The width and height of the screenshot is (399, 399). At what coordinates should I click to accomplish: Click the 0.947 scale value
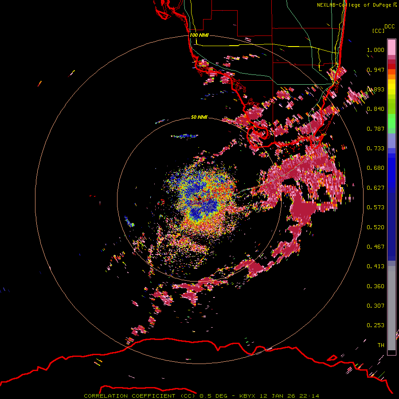click(376, 70)
